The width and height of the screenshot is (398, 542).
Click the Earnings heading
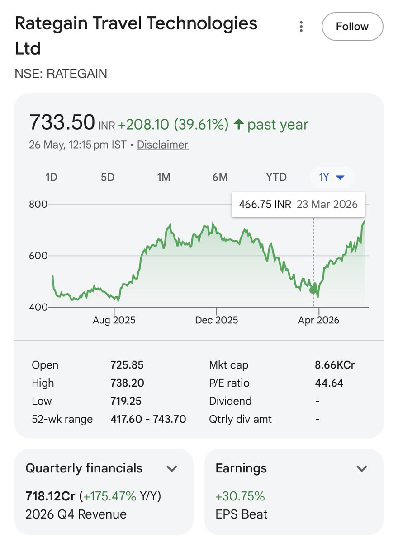tap(241, 468)
